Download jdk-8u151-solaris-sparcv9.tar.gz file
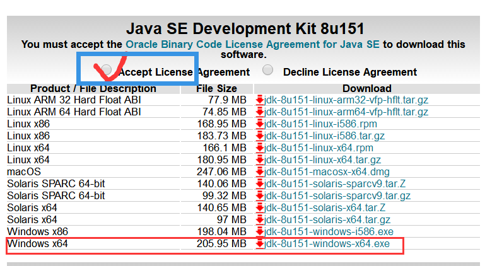This screenshot has height=266, width=497. (x=337, y=196)
